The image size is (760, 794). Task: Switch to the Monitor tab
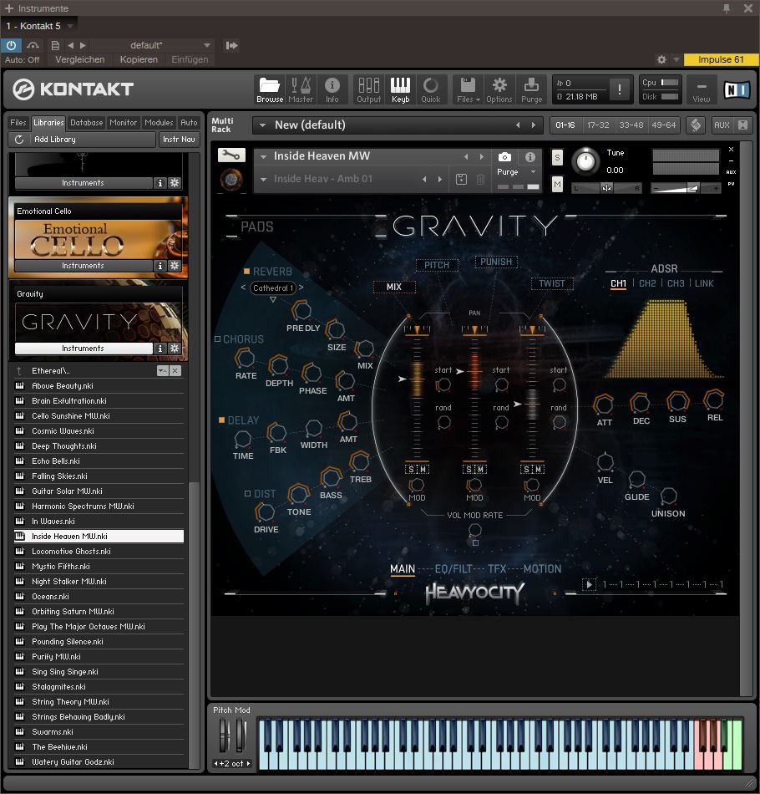pos(123,123)
